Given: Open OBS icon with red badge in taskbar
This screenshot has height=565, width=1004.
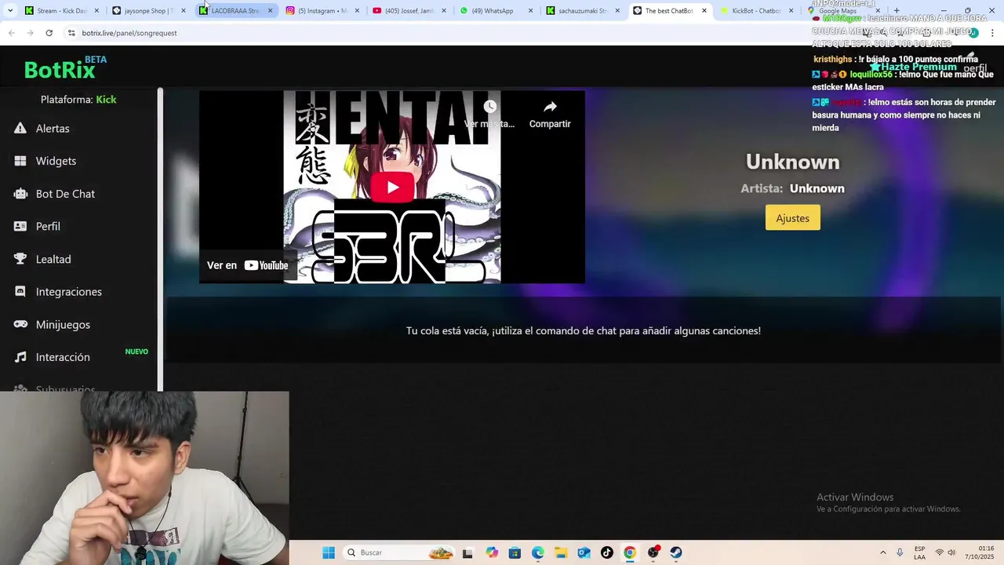Looking at the screenshot, I should click(653, 552).
